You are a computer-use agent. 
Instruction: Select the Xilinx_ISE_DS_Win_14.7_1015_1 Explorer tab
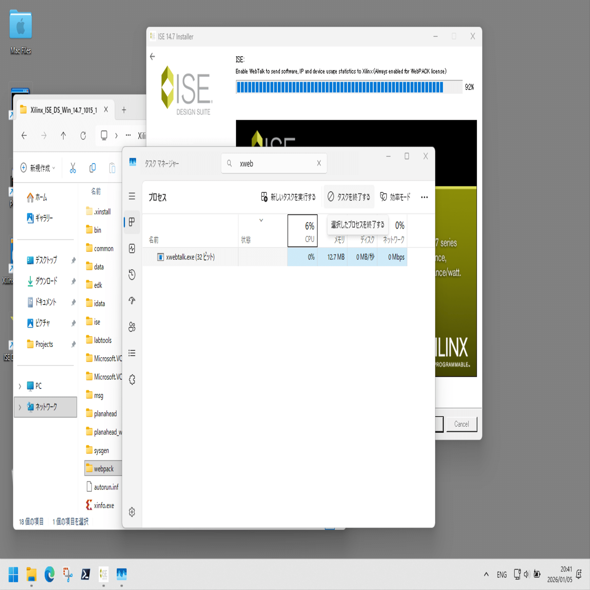(x=64, y=110)
